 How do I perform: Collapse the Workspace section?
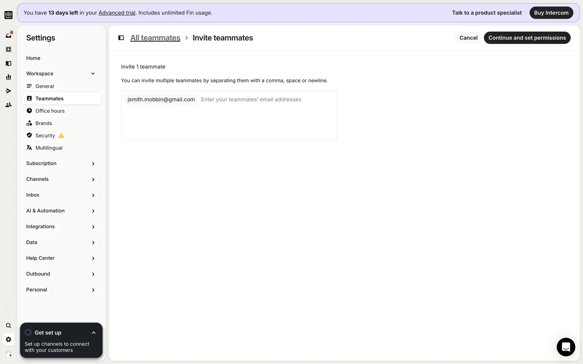click(x=93, y=73)
